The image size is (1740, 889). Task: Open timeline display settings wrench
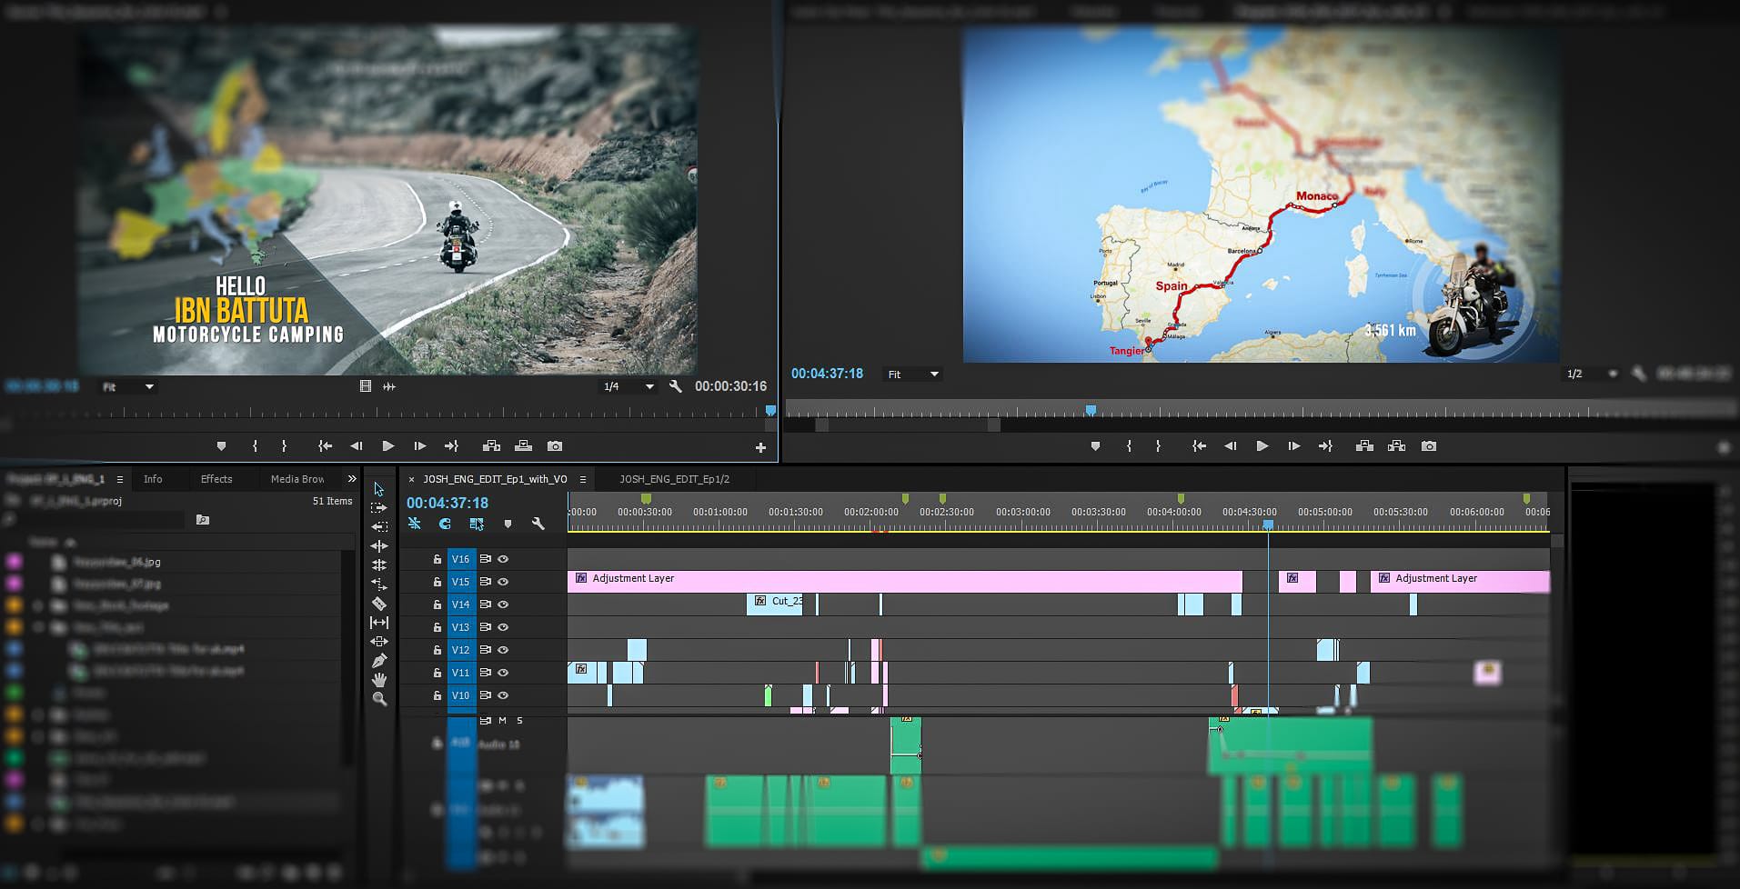click(538, 524)
